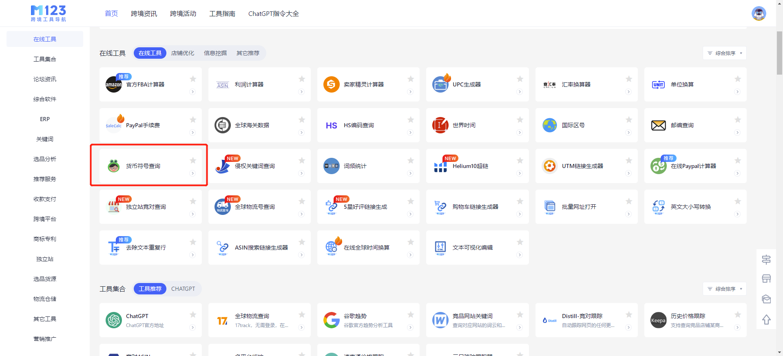This screenshot has height=356, width=783.
Task: Toggle the star on PayPal手续费 card
Action: 193,119
